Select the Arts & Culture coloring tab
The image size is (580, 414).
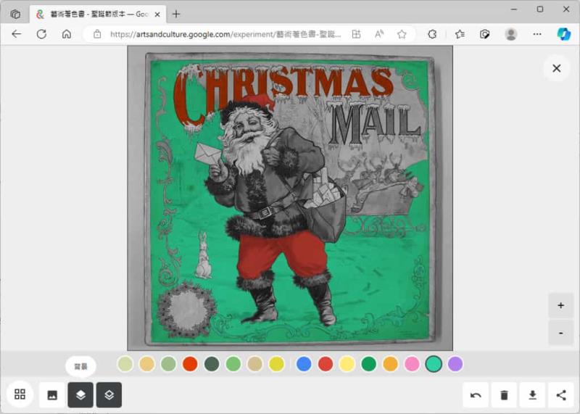point(98,14)
